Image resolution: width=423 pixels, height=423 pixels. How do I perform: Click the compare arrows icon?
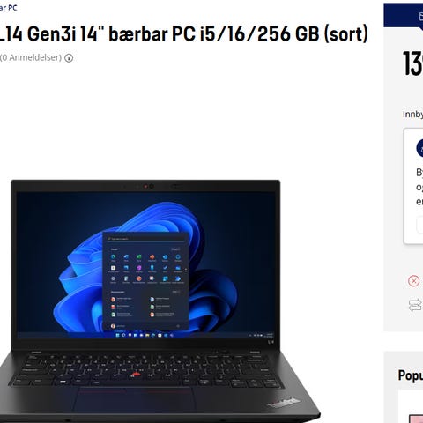pyautogui.click(x=415, y=305)
